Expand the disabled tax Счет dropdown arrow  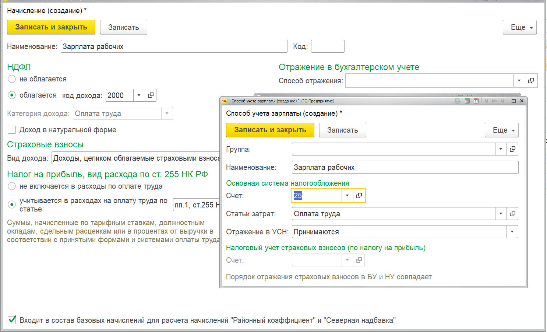point(347,260)
